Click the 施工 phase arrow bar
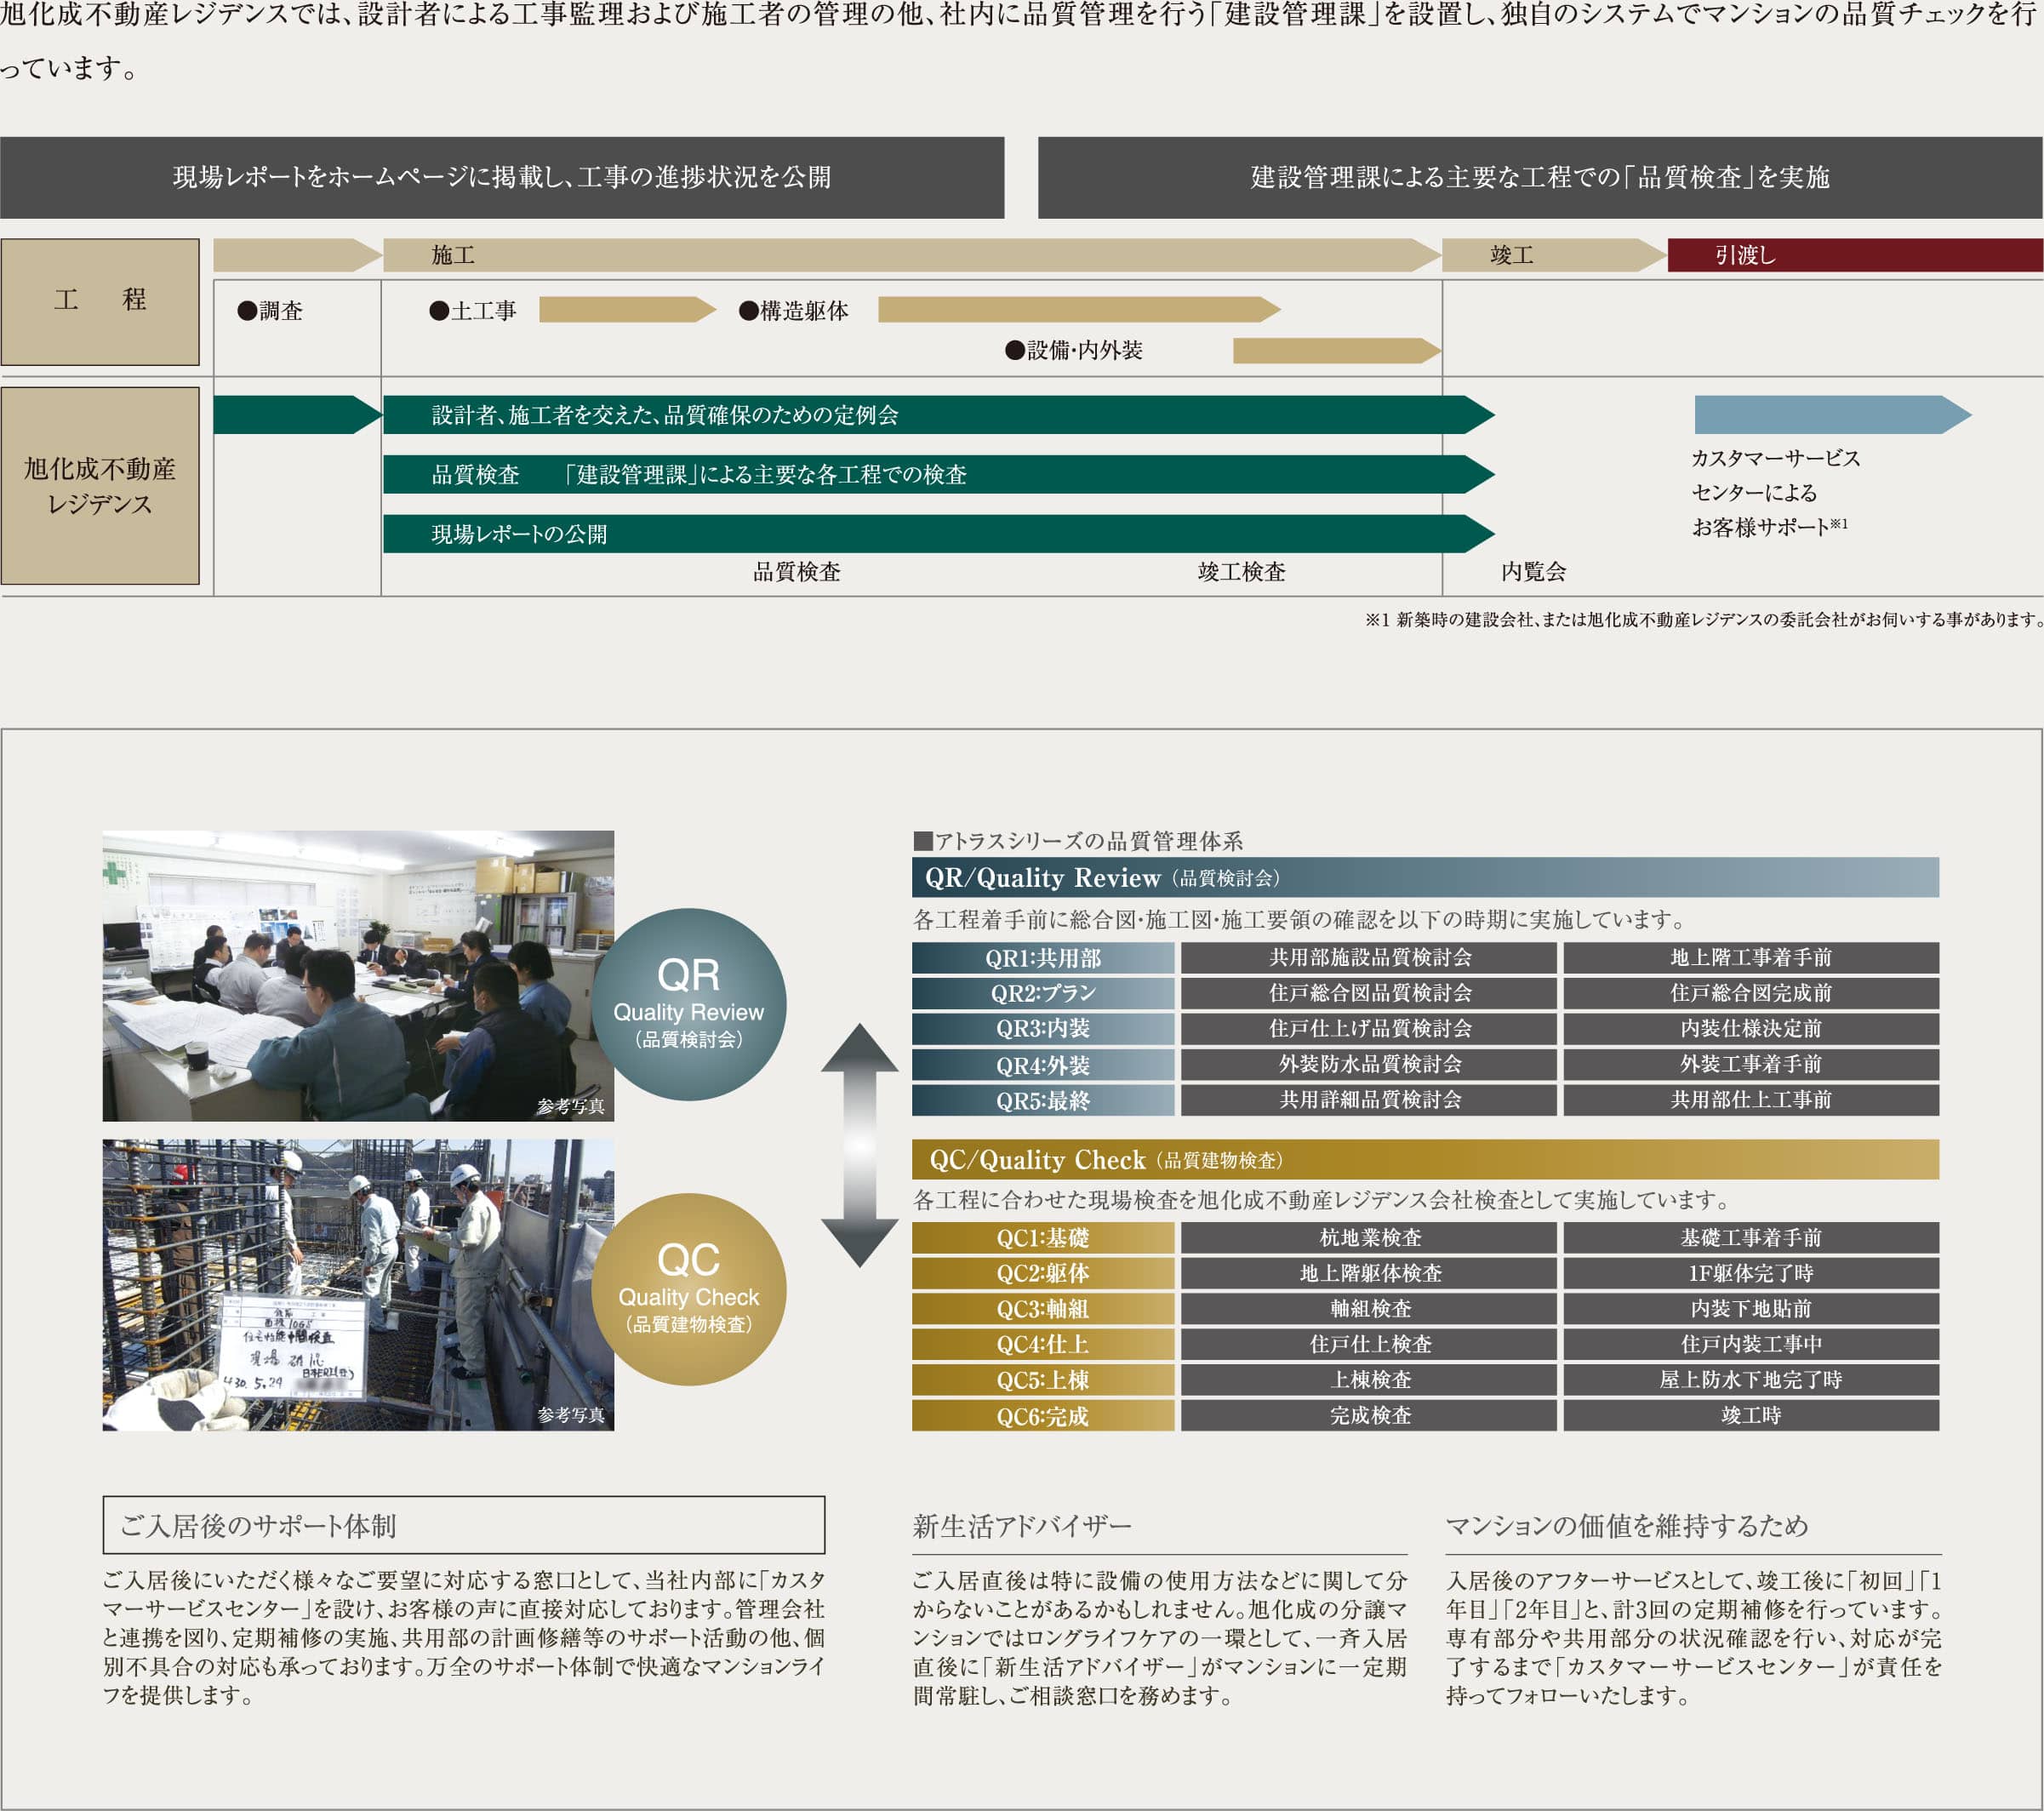The height and width of the screenshot is (1811, 2044). point(912,255)
